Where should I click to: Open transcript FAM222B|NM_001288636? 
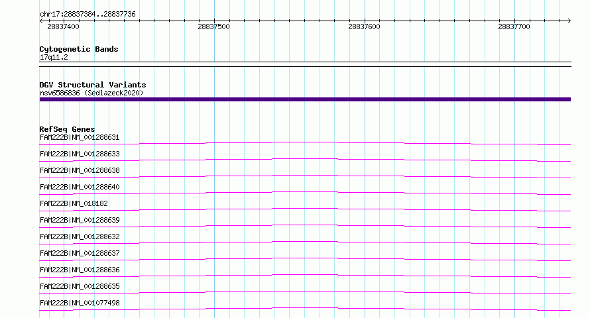[80, 270]
